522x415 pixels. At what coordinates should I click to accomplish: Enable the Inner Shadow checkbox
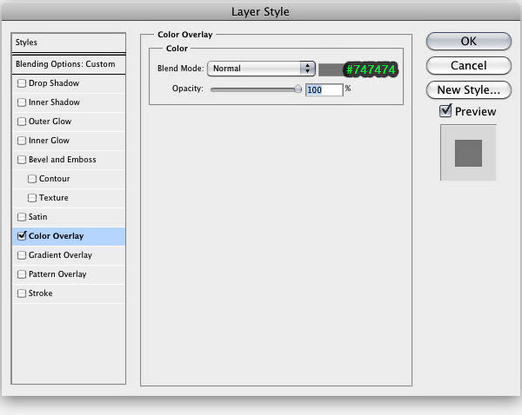tap(22, 102)
